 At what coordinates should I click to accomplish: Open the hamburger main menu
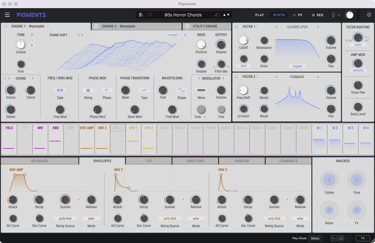(x=7, y=15)
